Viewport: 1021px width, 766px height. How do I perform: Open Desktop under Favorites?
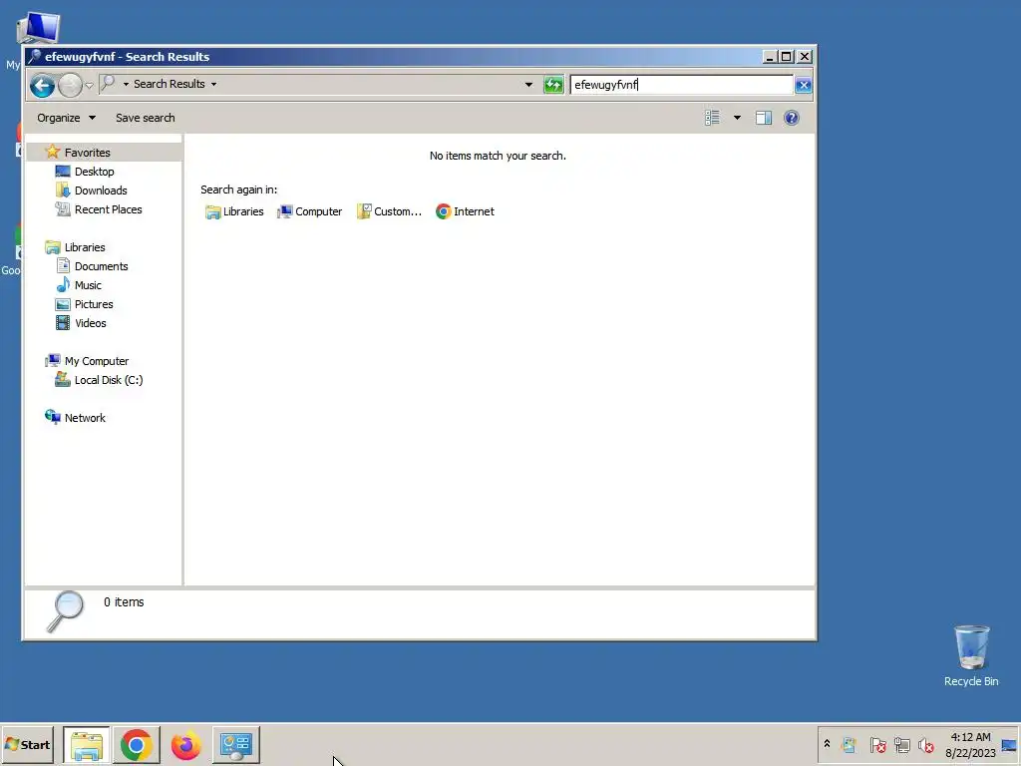pos(95,172)
